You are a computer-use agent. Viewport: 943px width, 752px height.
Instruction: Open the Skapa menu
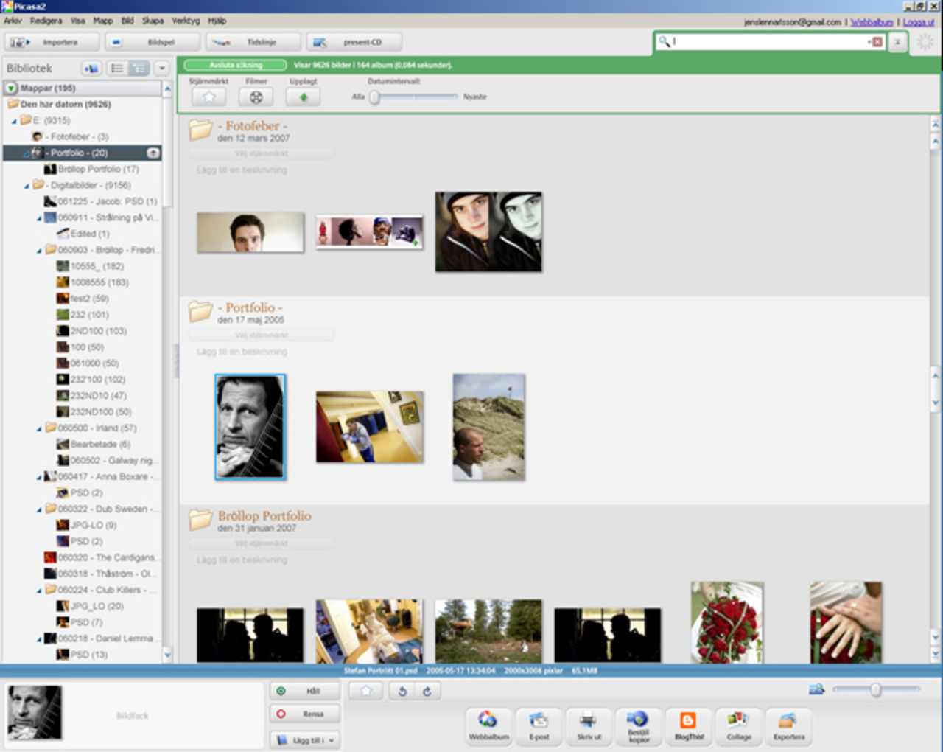tap(152, 21)
